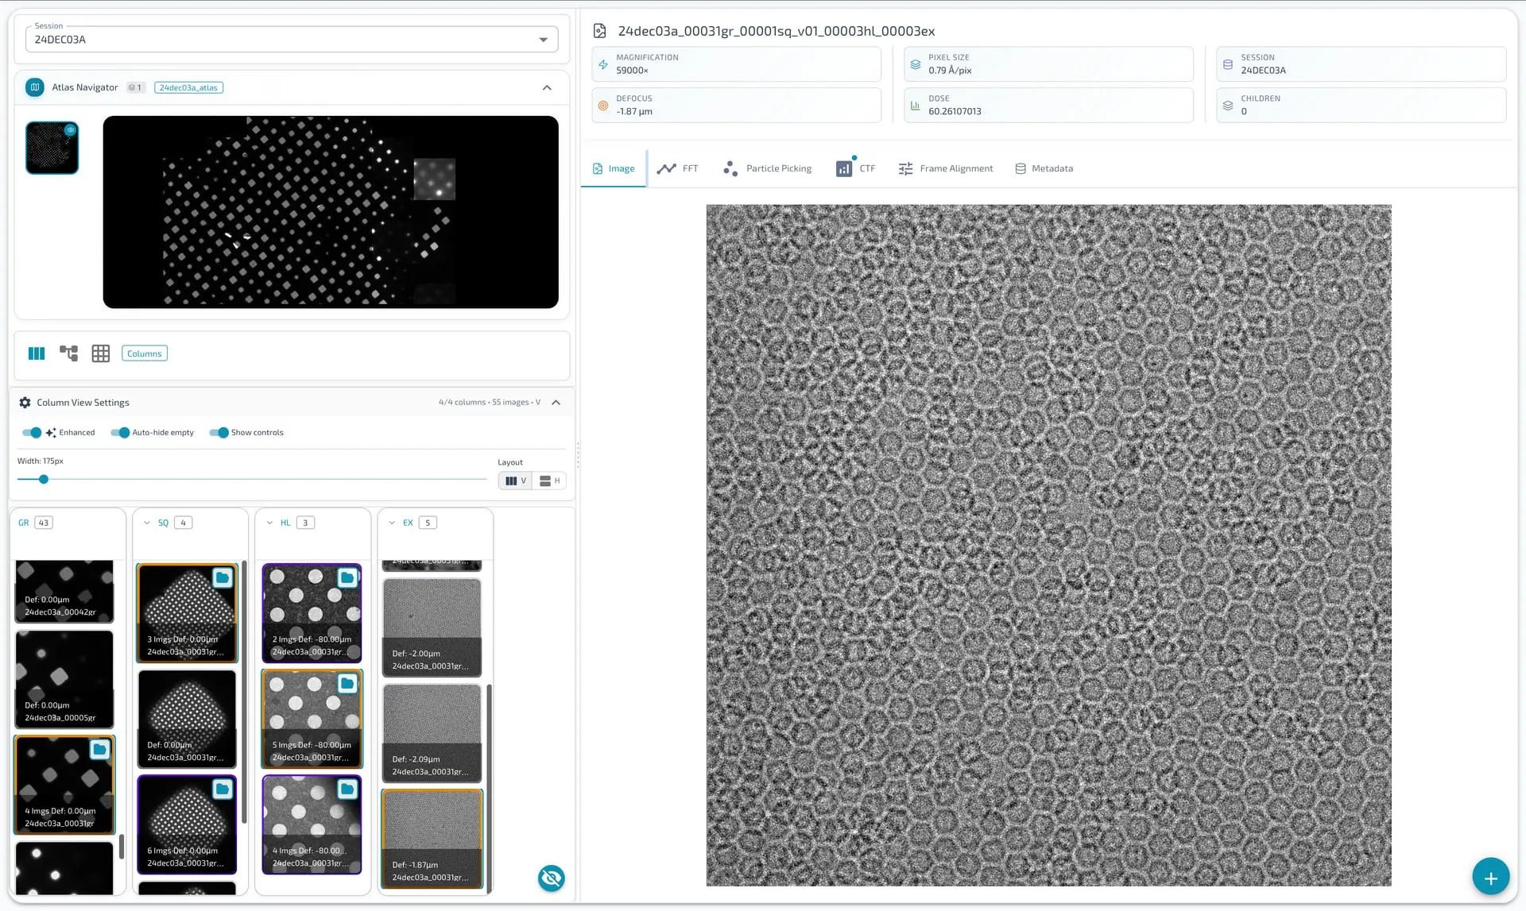This screenshot has height=911, width=1526.
Task: Click the 24dec03a_atlas tag
Action: coord(188,87)
